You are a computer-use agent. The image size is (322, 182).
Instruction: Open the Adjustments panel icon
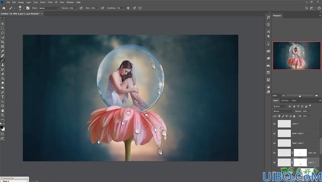(x=268, y=87)
